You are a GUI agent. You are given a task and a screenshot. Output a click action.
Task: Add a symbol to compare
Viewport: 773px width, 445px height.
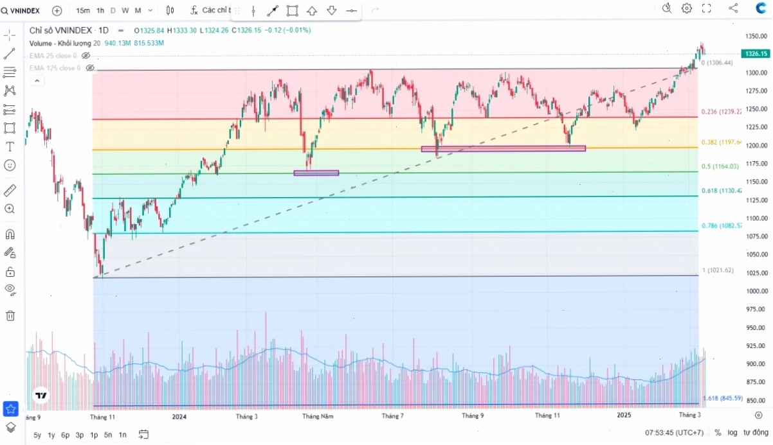point(57,10)
